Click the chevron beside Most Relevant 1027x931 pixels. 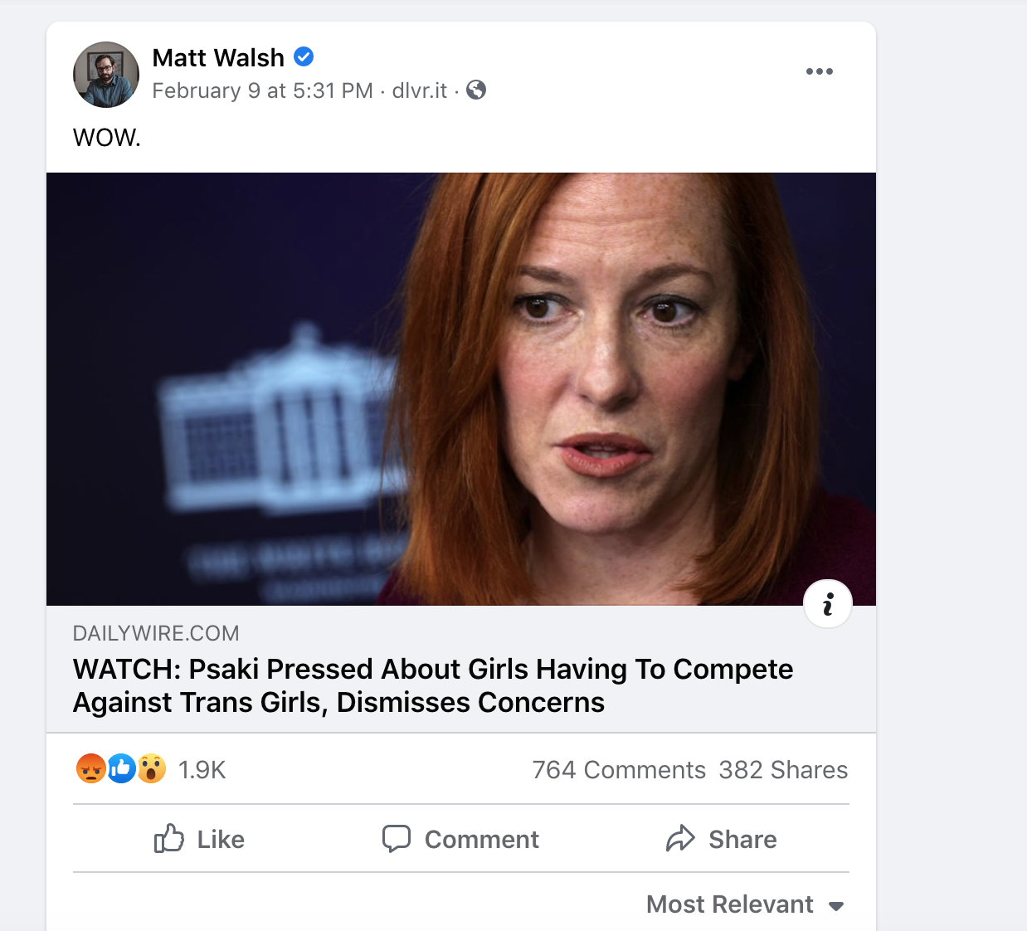pos(836,906)
